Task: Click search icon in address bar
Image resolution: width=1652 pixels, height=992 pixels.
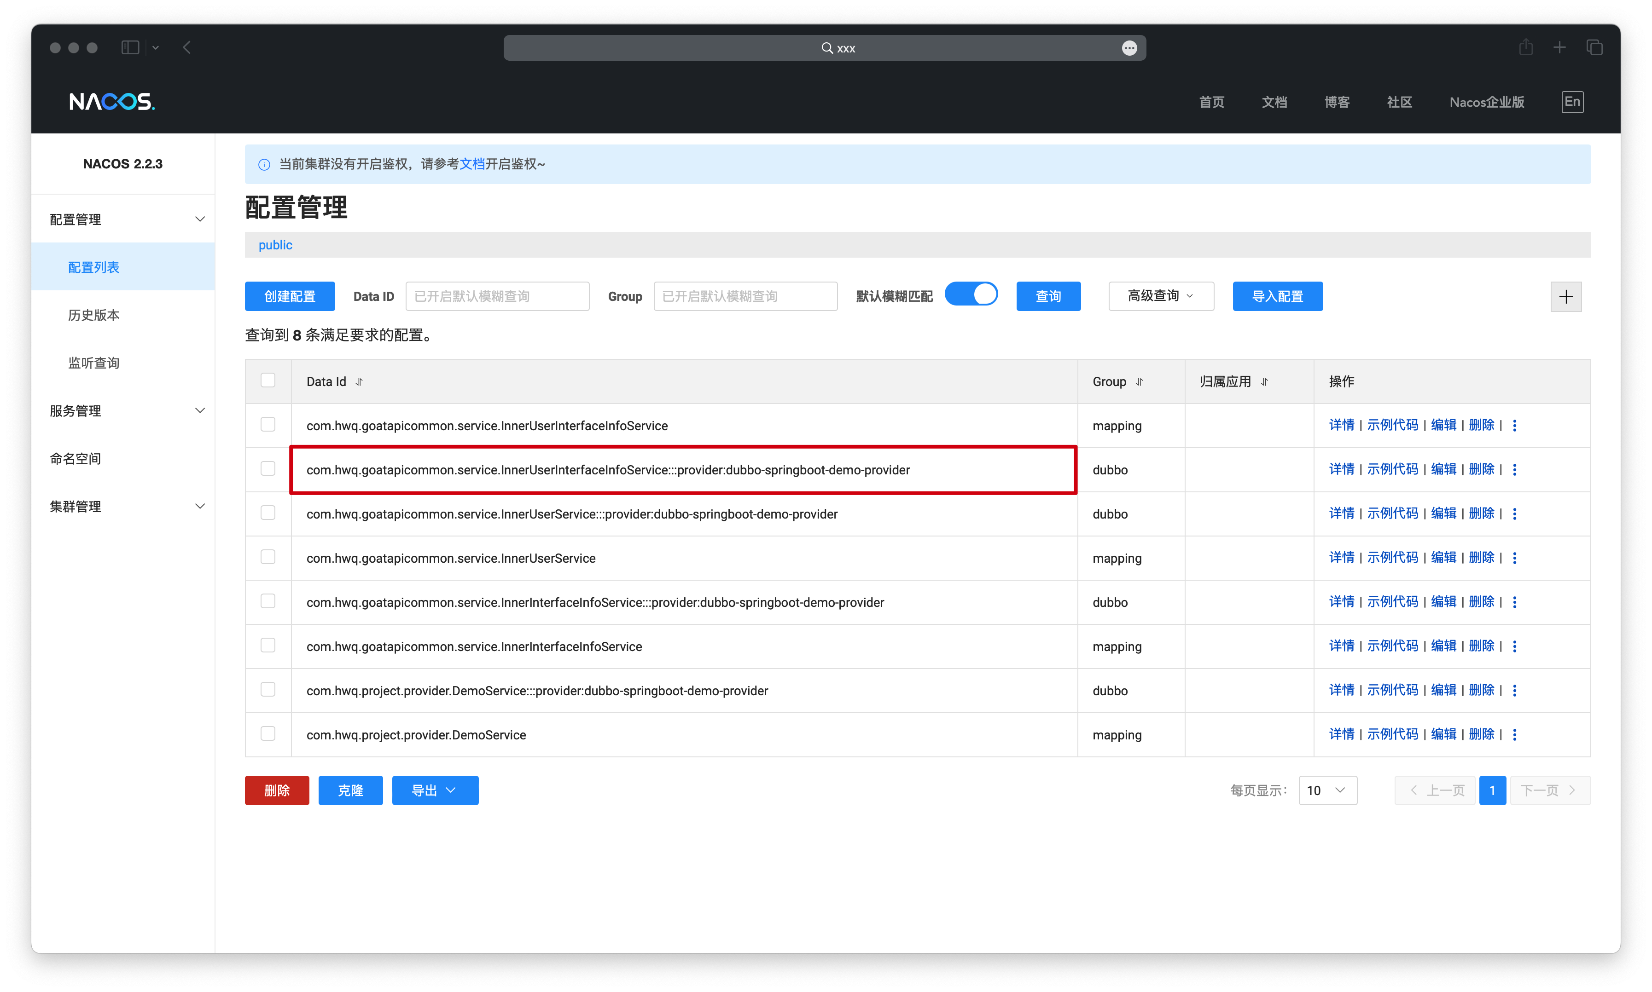Action: [x=826, y=48]
